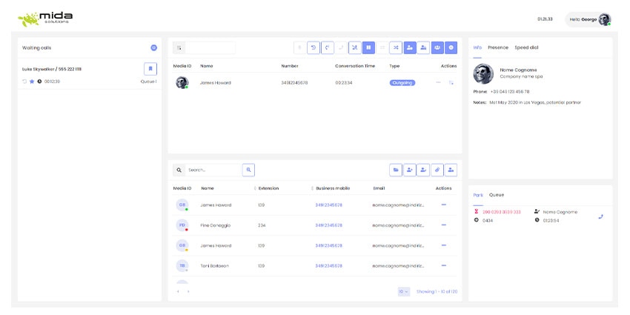Viewport: 630px width, 315px height.
Task: Click the transfer icon in James Howard's call row
Action: (451, 83)
